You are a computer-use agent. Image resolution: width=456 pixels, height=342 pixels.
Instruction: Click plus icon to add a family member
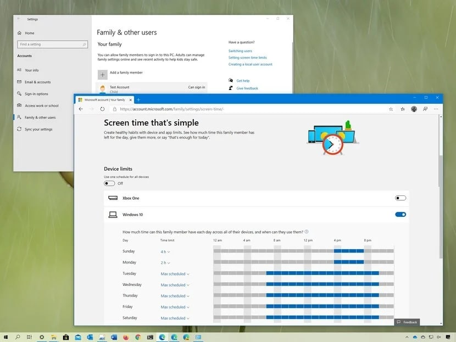pos(102,75)
